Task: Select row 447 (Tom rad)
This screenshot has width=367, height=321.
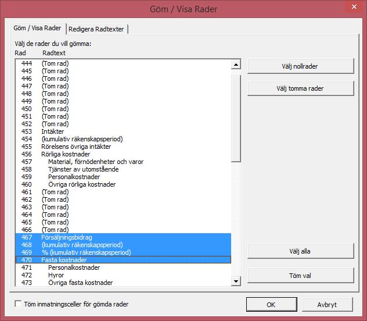Action: click(x=123, y=86)
